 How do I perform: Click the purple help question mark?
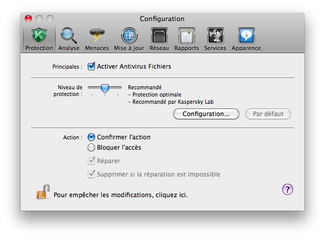click(287, 189)
